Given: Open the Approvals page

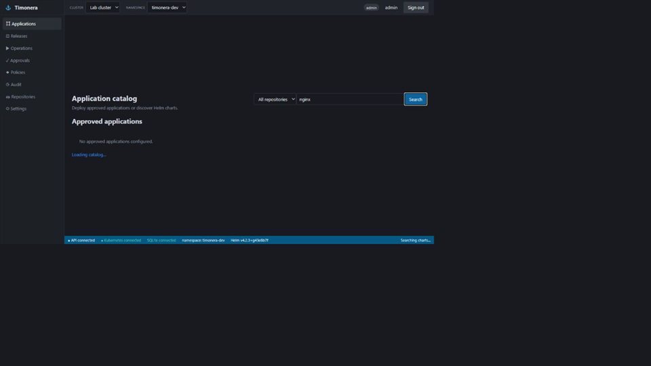Looking at the screenshot, I should pos(32,60).
